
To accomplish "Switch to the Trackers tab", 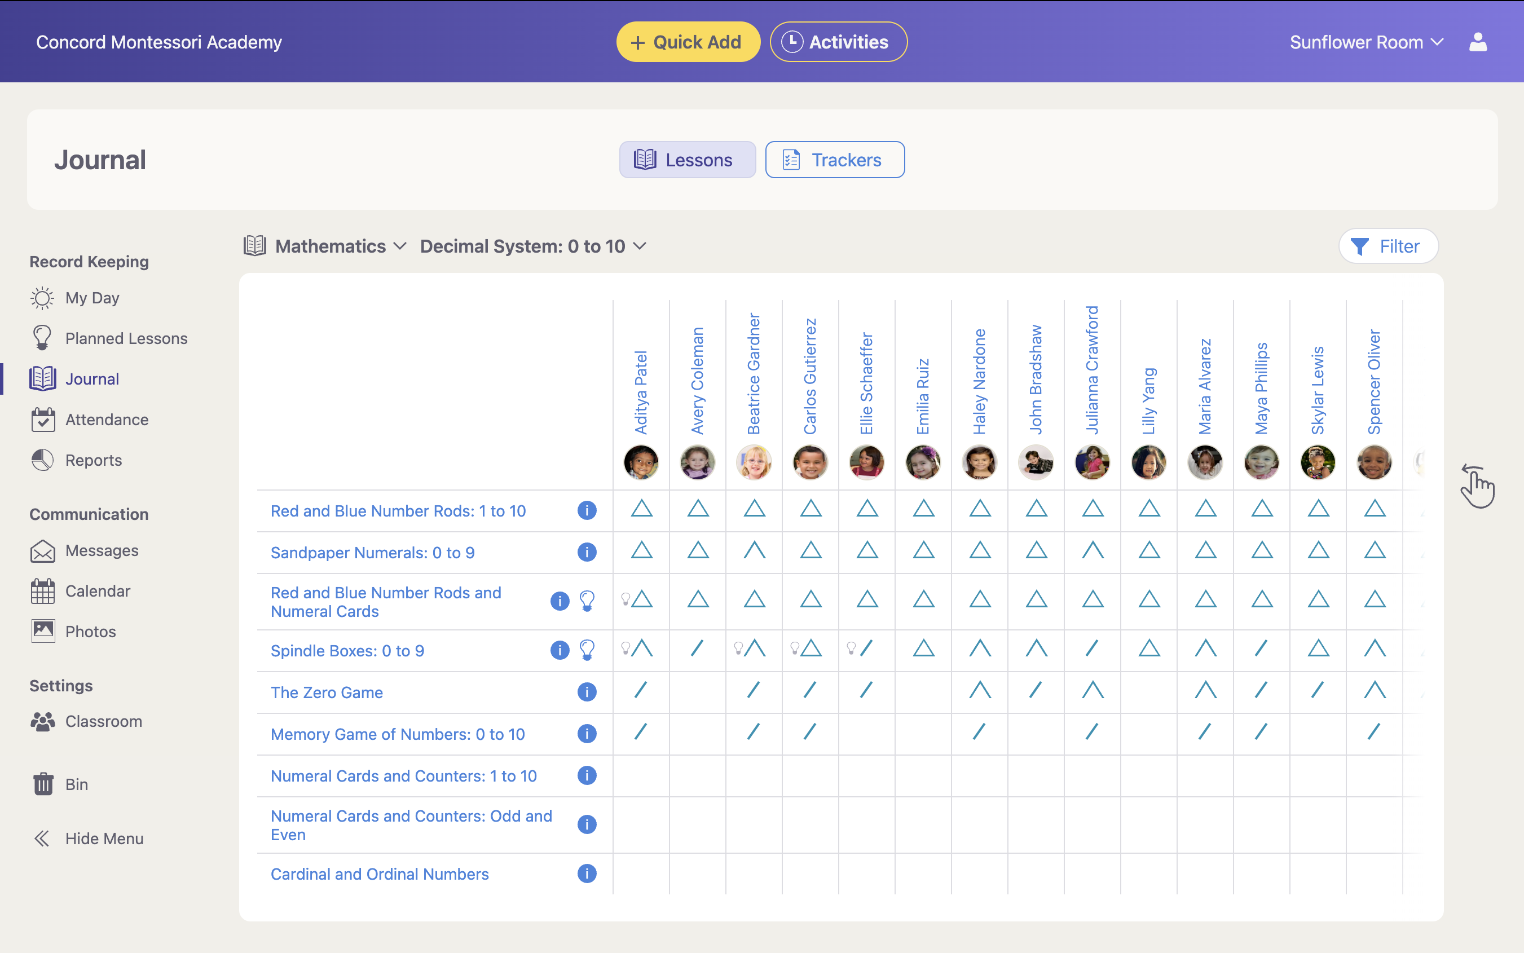I will [x=835, y=160].
